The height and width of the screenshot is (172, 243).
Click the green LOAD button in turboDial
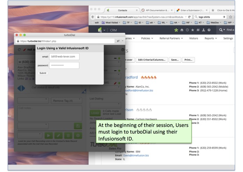pos(95,113)
